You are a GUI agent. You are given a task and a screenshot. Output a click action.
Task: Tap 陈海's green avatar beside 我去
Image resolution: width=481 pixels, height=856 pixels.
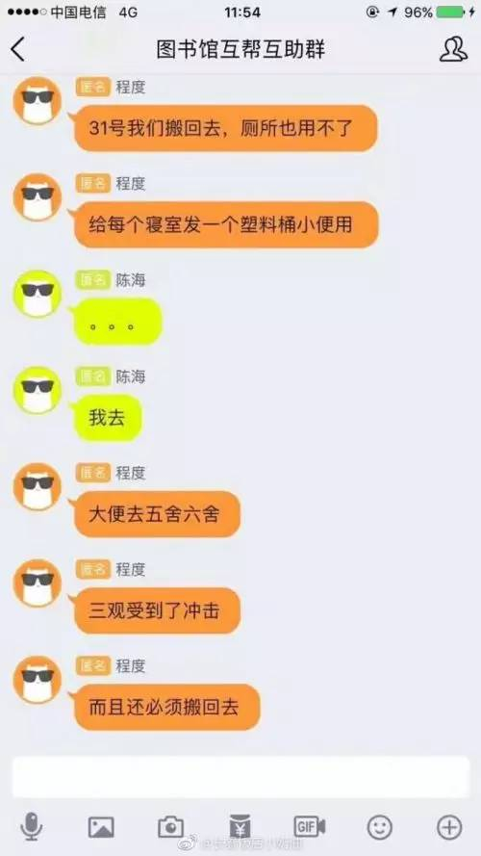38,390
